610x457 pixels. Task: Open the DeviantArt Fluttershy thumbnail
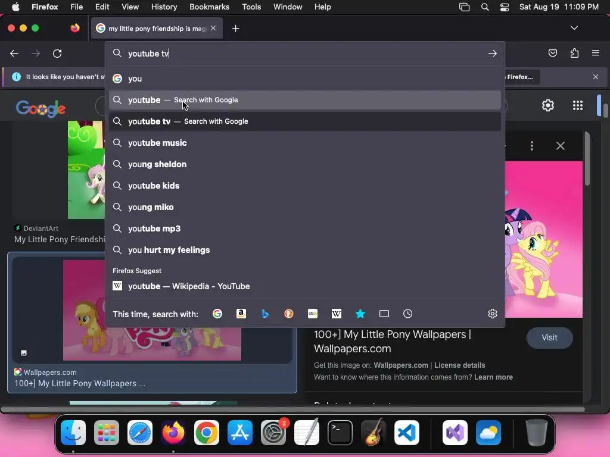point(86,170)
